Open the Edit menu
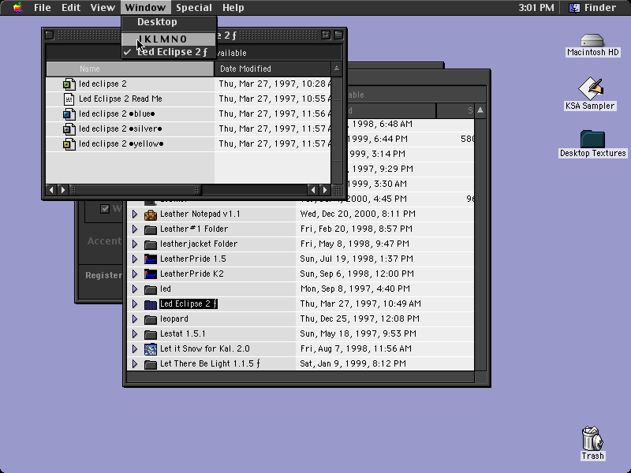 [71, 7]
